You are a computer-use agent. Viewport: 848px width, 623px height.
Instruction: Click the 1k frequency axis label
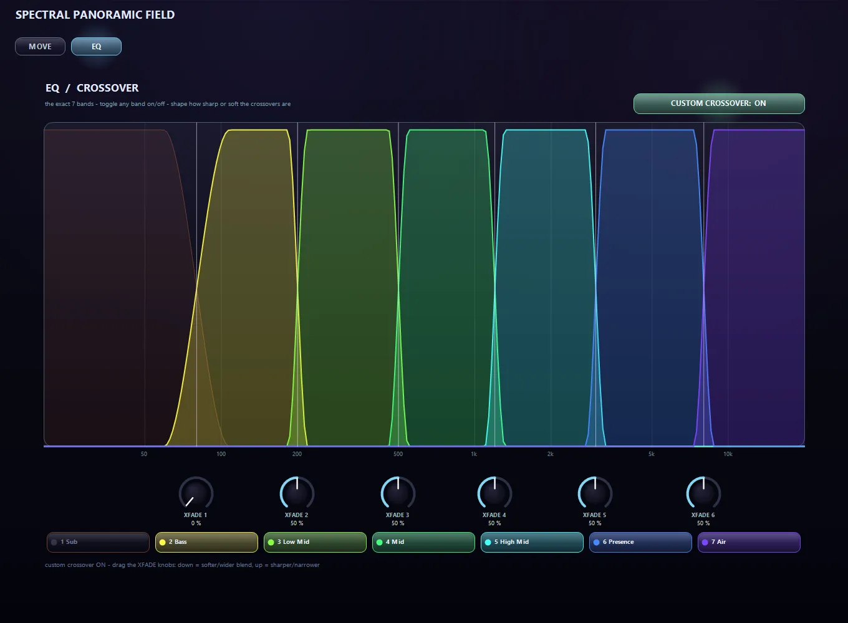tap(474, 454)
